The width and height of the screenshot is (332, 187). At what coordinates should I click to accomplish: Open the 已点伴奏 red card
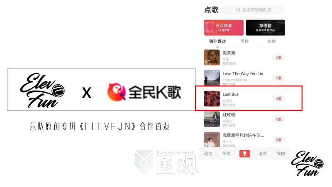coord(224,27)
